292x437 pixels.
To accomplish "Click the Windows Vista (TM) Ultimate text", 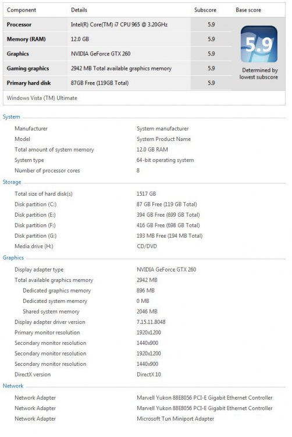I will (42, 98).
